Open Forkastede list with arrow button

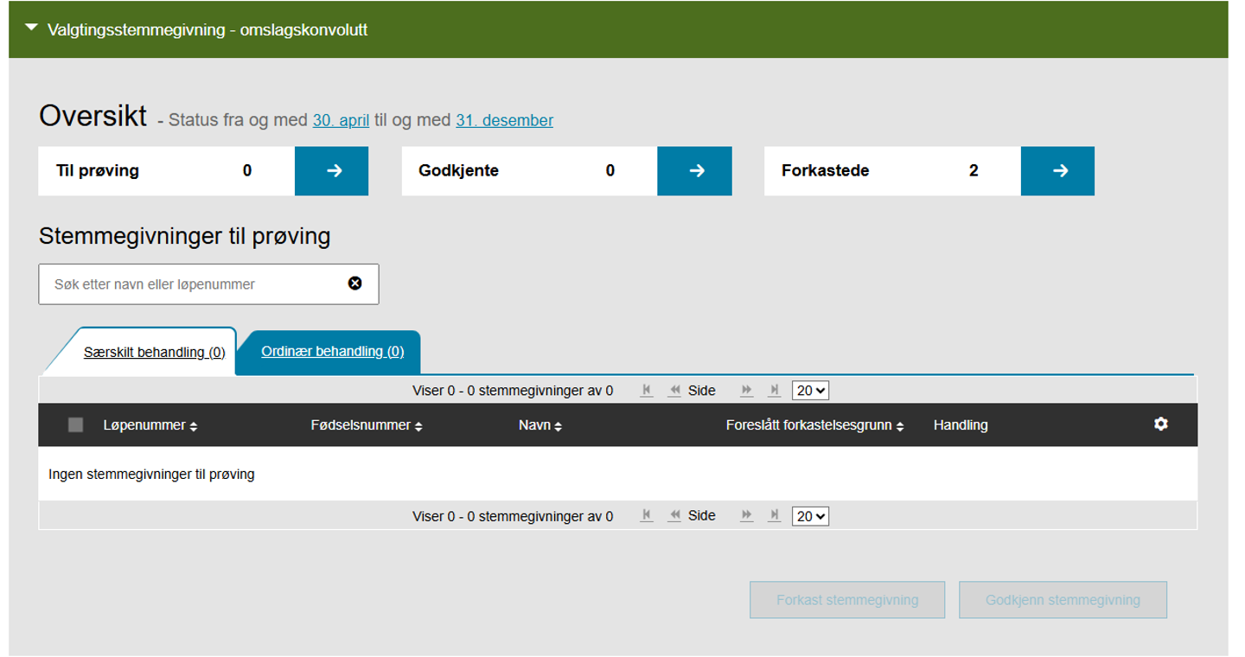1058,171
